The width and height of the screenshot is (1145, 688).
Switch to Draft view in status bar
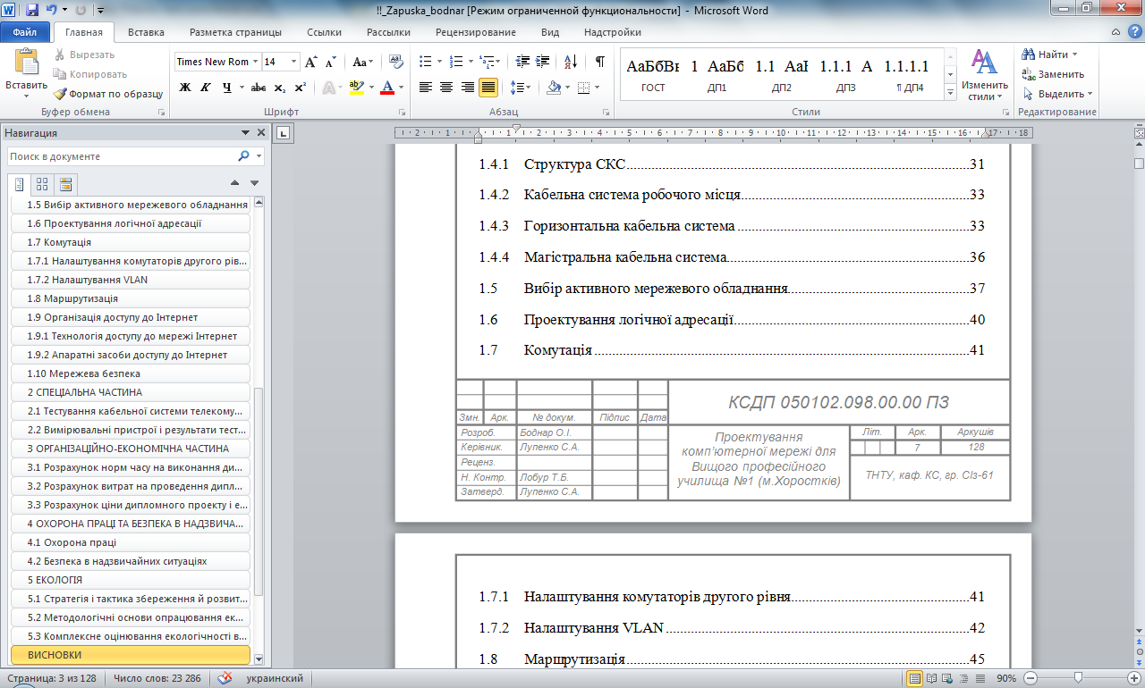click(x=980, y=678)
